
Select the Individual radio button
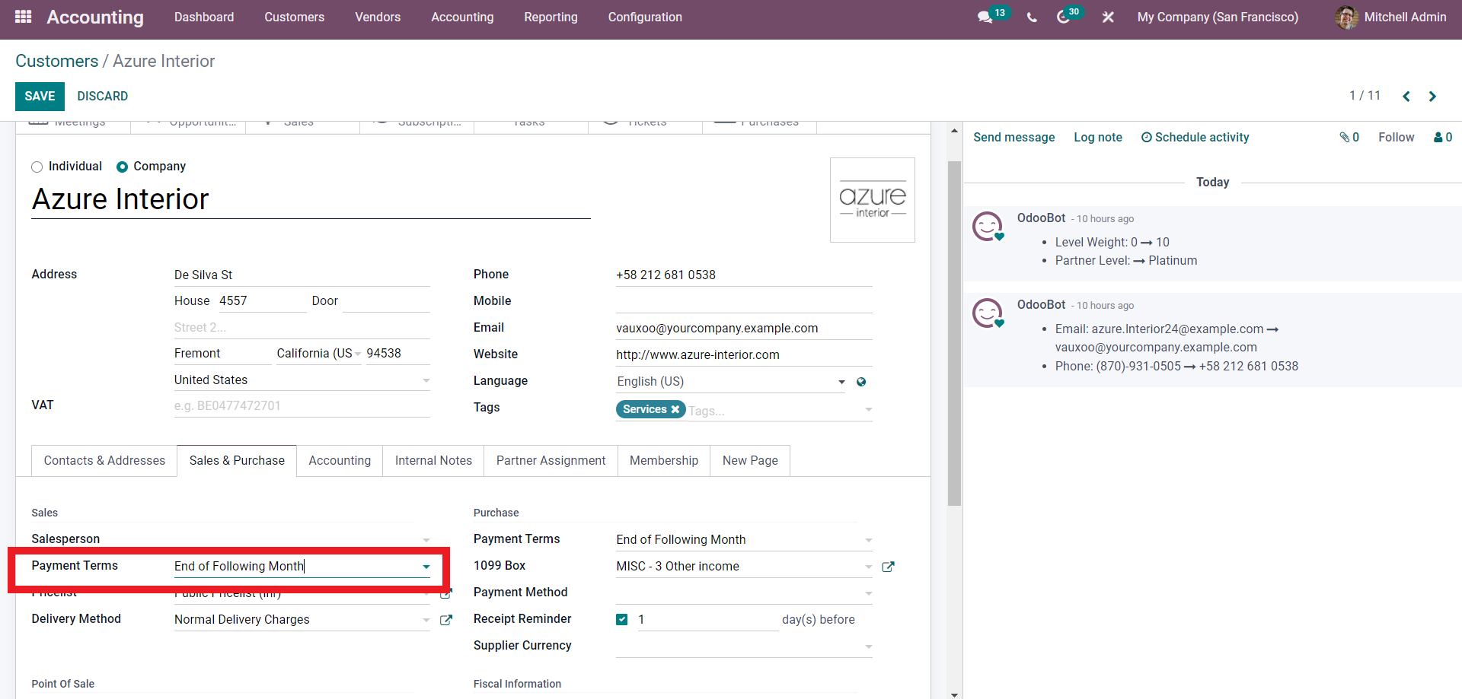tap(37, 167)
